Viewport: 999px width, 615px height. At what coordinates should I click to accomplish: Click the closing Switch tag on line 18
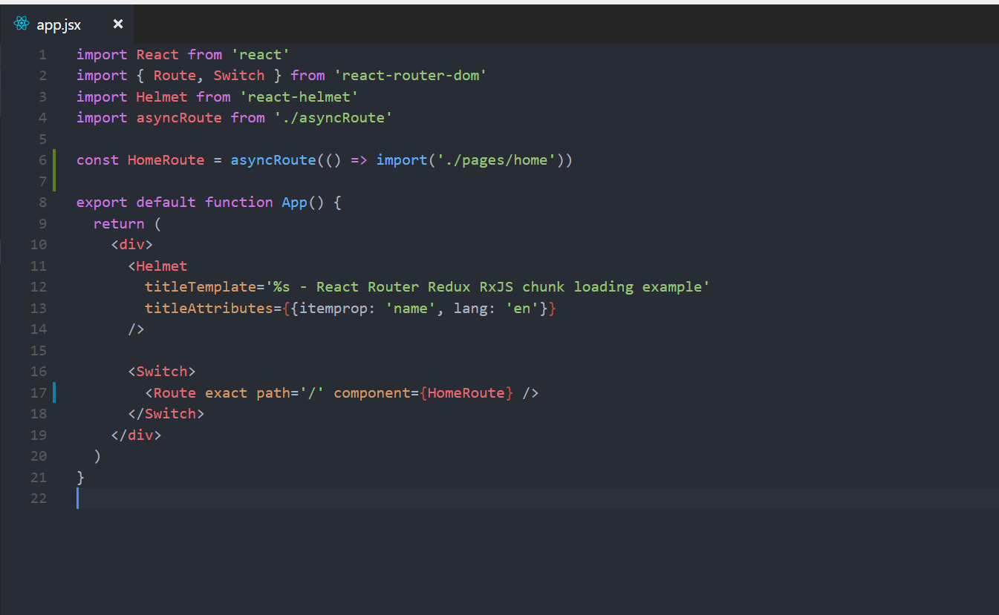point(166,414)
